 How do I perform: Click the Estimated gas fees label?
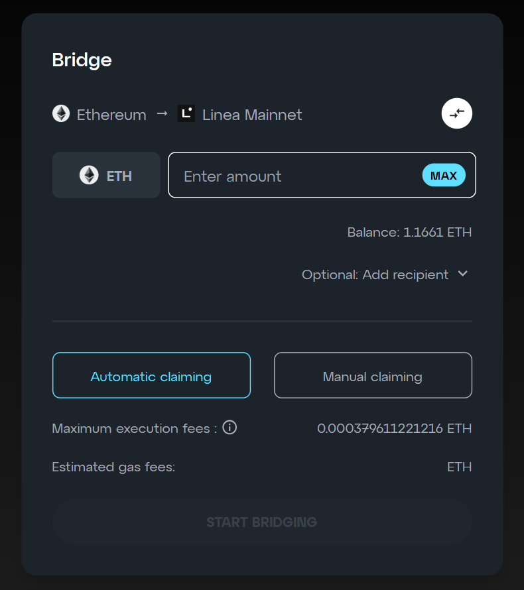click(x=113, y=467)
